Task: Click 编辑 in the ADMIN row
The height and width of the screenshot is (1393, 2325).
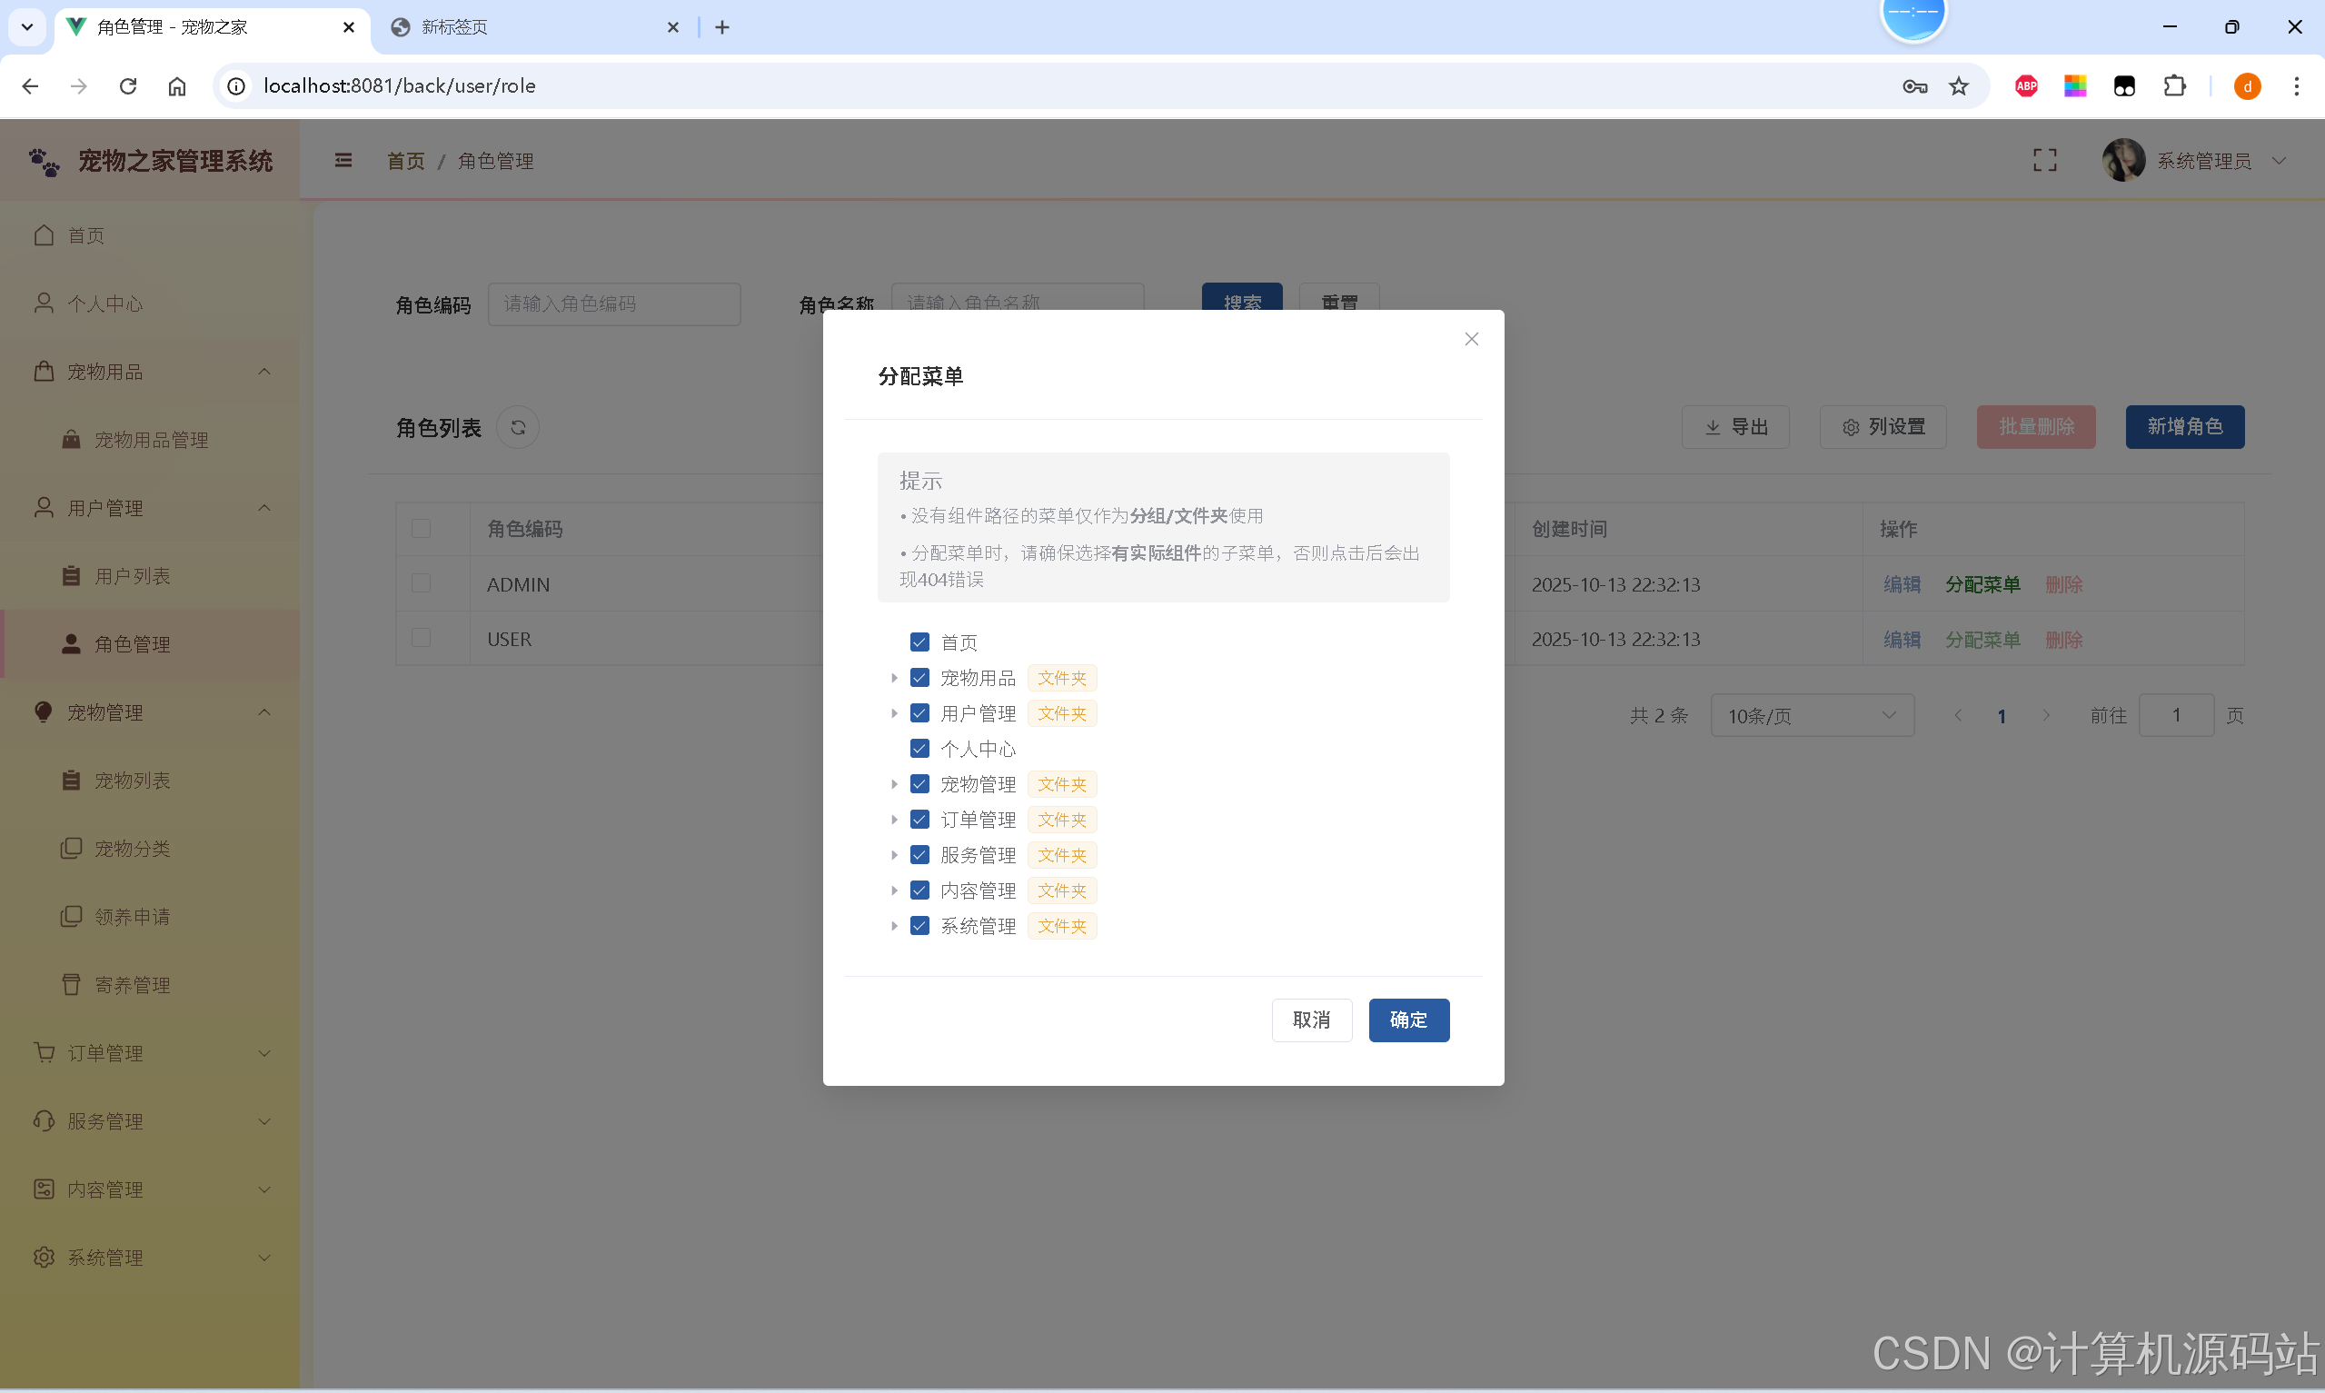Action: (x=1902, y=585)
